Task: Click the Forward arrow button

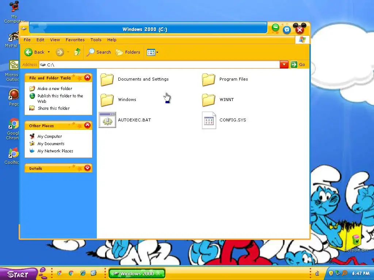Action: click(x=60, y=52)
